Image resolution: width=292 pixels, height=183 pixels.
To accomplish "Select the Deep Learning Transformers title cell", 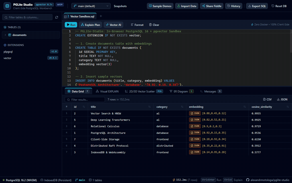I will (121, 120).
